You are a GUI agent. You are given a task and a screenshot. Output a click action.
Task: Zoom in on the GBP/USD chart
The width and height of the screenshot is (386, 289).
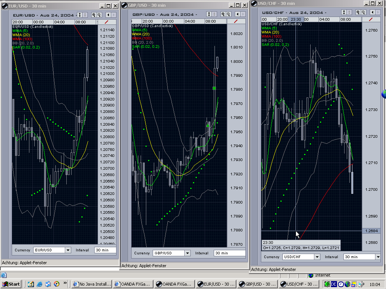223,14
